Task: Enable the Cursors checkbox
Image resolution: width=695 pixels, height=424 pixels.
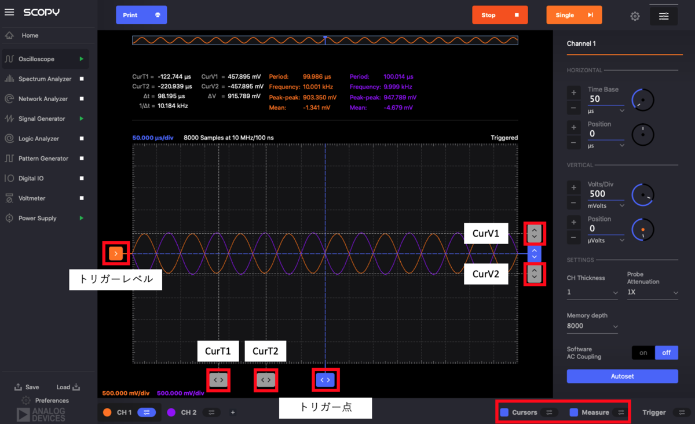Action: [x=504, y=412]
